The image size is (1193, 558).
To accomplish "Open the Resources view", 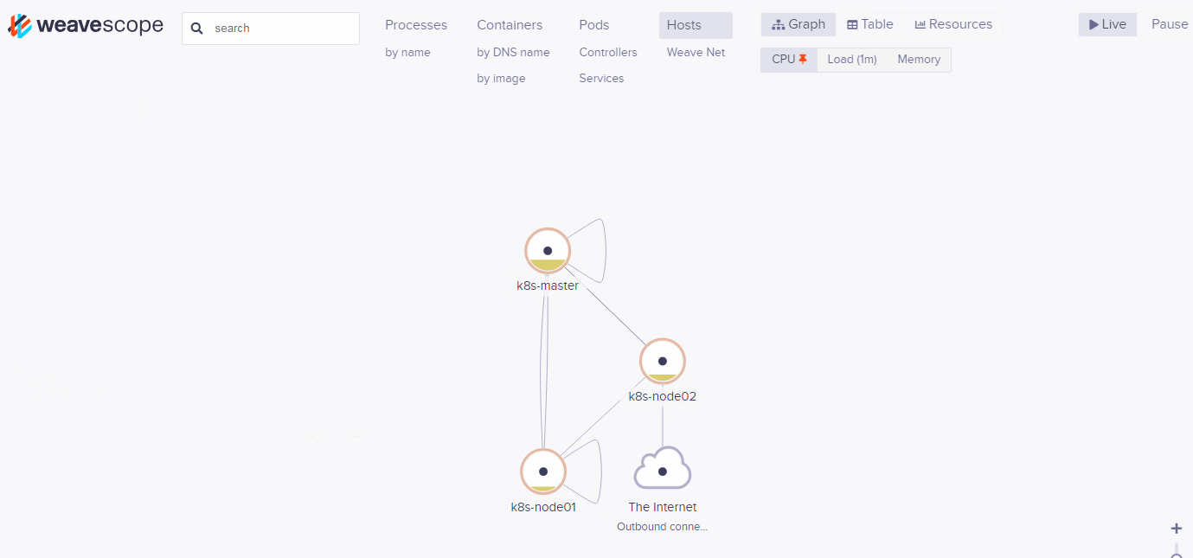I will 953,24.
